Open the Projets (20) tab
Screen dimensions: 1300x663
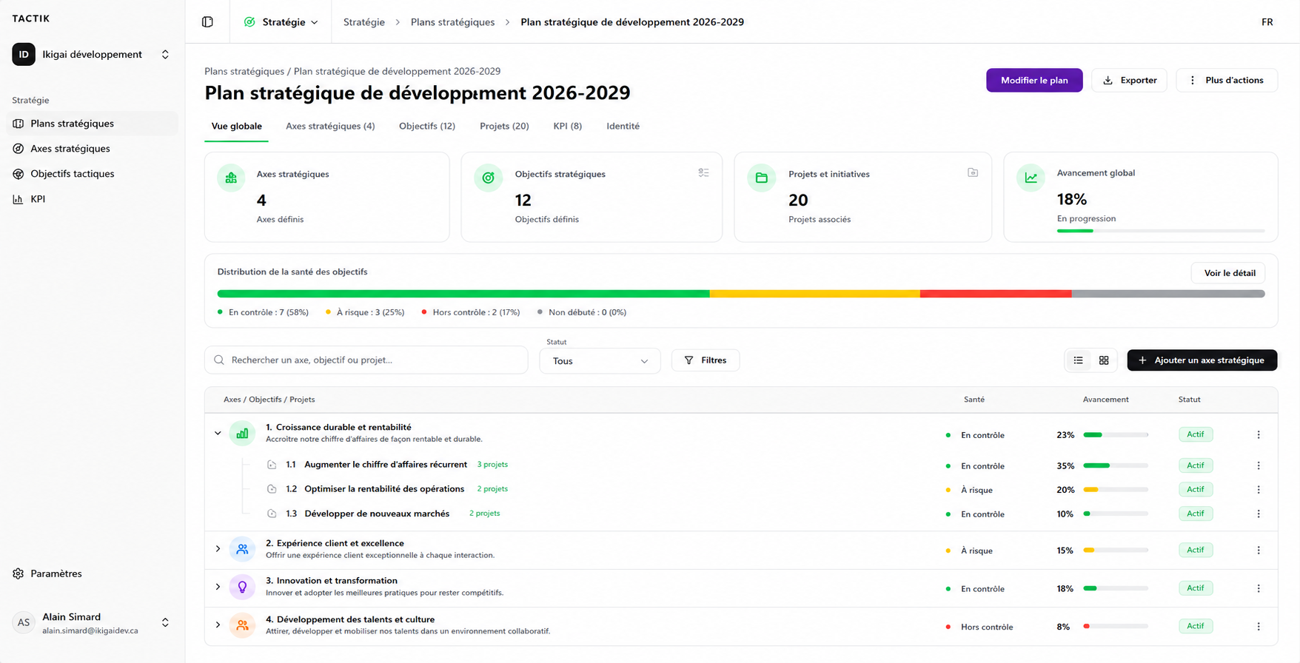(x=504, y=126)
